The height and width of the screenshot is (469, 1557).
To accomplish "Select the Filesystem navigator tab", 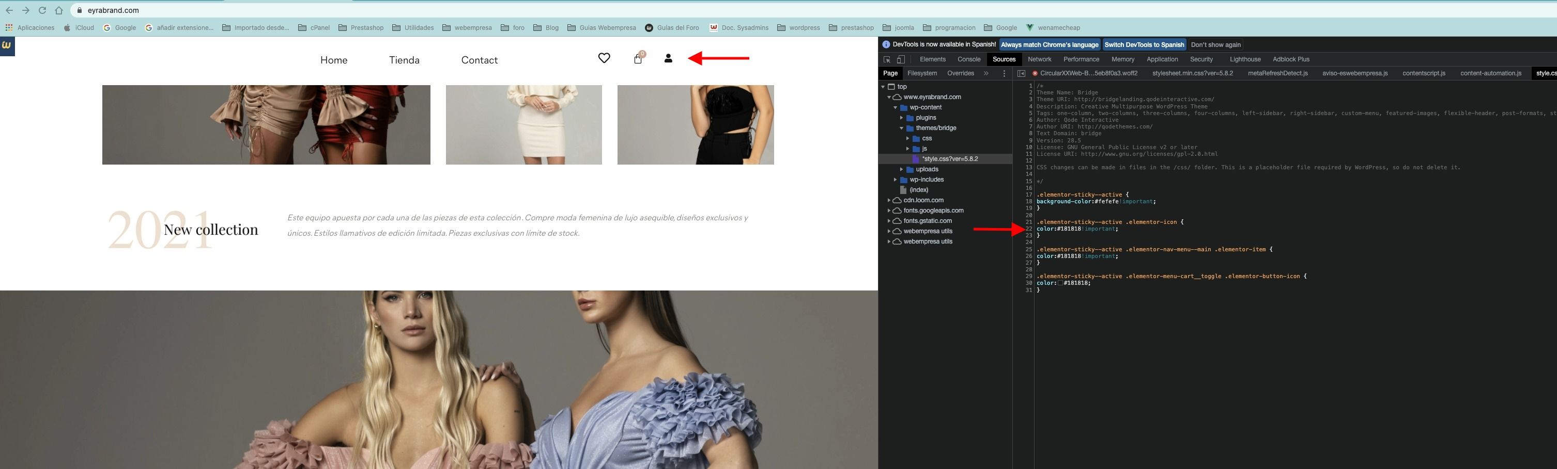I will (x=922, y=73).
